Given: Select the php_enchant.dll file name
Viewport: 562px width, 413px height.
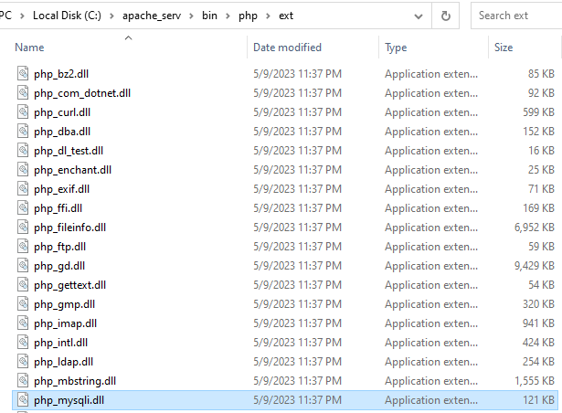Looking at the screenshot, I should tap(72, 170).
